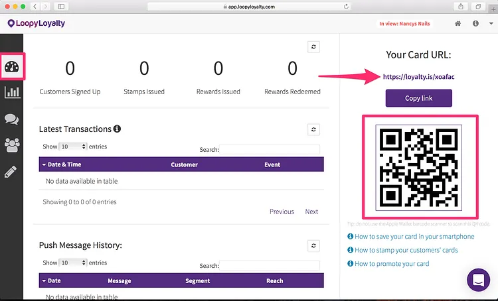The image size is (498, 301).
Task: Click the Rewards Redeemed count
Action: tap(292, 68)
